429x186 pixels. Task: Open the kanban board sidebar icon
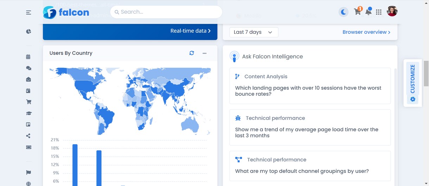tap(28, 124)
